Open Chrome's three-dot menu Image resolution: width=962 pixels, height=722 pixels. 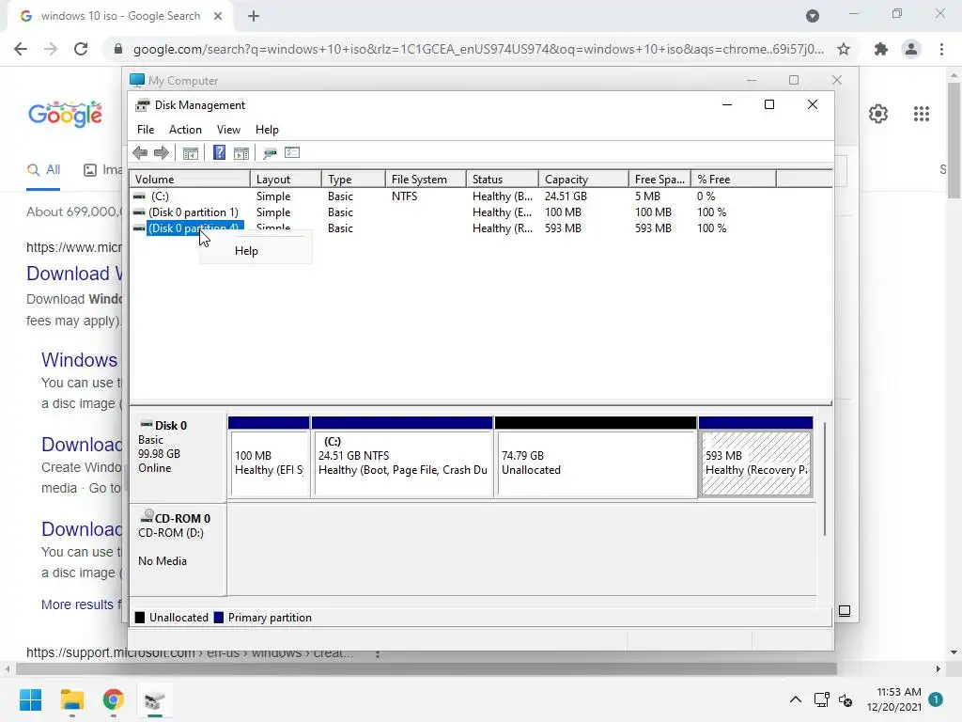click(x=941, y=49)
